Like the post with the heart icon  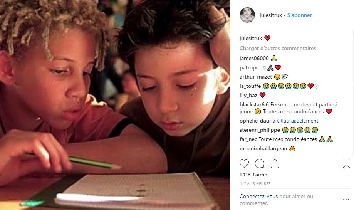(x=244, y=163)
